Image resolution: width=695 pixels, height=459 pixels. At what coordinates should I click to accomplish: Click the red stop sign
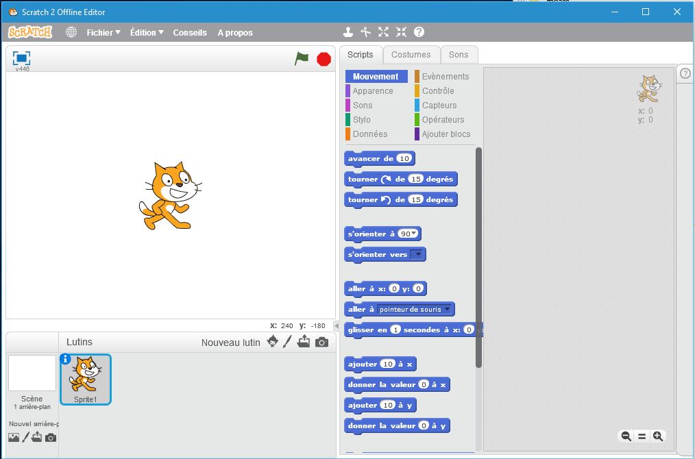coord(324,59)
